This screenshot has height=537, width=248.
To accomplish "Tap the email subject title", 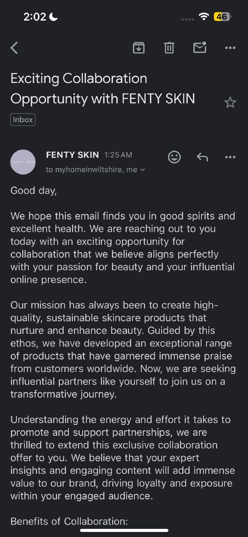I will point(103,88).
